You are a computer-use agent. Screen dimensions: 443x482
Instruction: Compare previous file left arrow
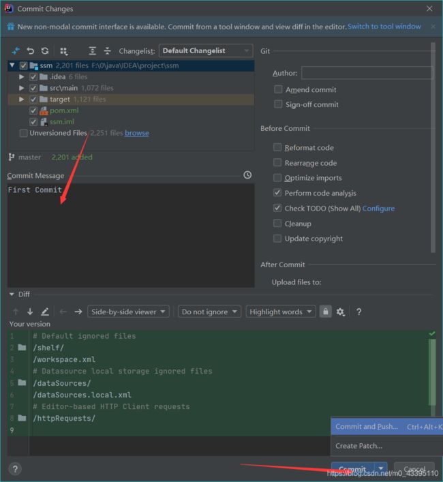(63, 312)
